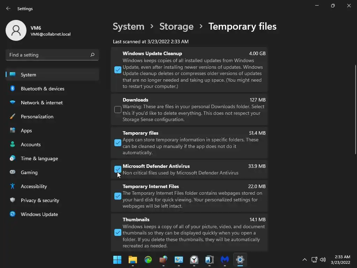Open the Windows Start menu
This screenshot has width=357, height=268.
tap(117, 260)
